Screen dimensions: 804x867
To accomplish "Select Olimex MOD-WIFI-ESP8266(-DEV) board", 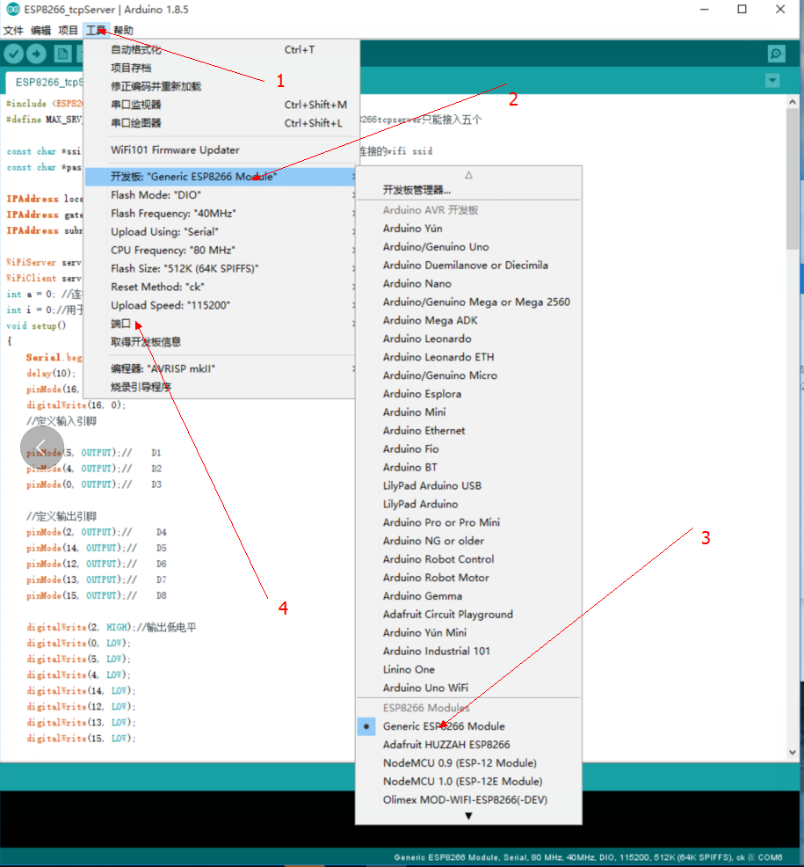I will coord(468,799).
